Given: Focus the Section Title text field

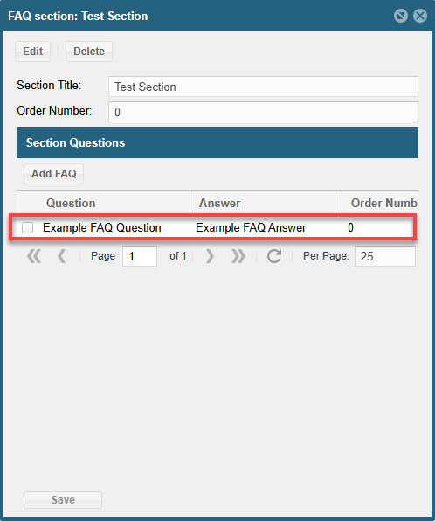Looking at the screenshot, I should (263, 87).
